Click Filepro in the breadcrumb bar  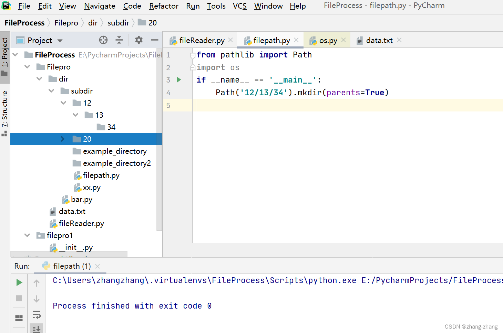point(66,23)
